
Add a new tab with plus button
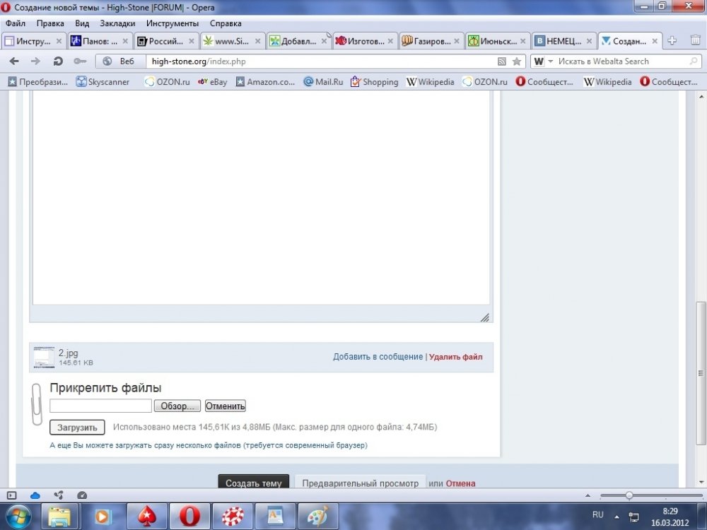pyautogui.click(x=672, y=40)
